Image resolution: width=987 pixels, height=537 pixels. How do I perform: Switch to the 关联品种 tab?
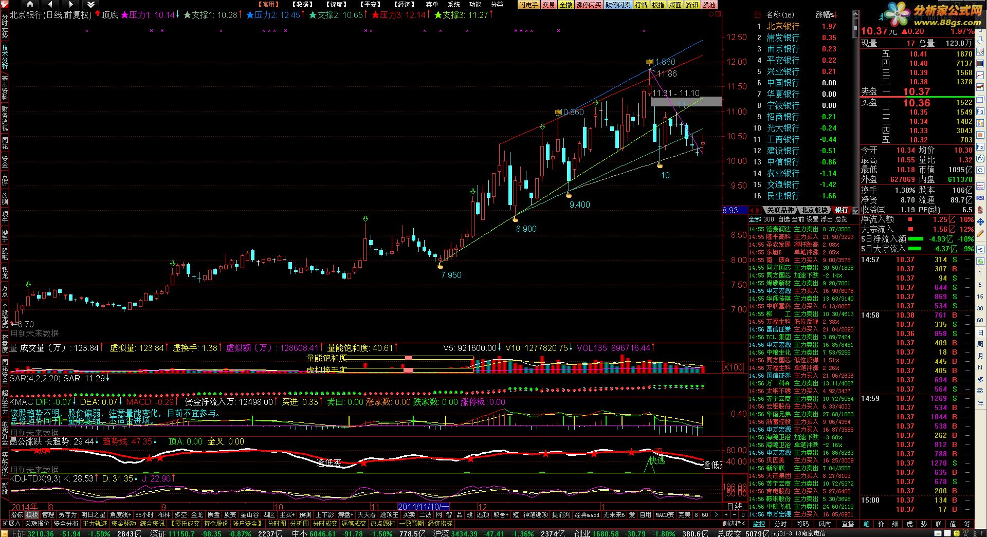click(780, 210)
